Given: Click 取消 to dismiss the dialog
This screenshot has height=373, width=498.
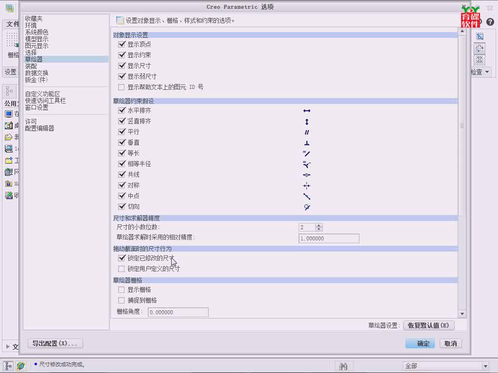Looking at the screenshot, I should click(451, 343).
